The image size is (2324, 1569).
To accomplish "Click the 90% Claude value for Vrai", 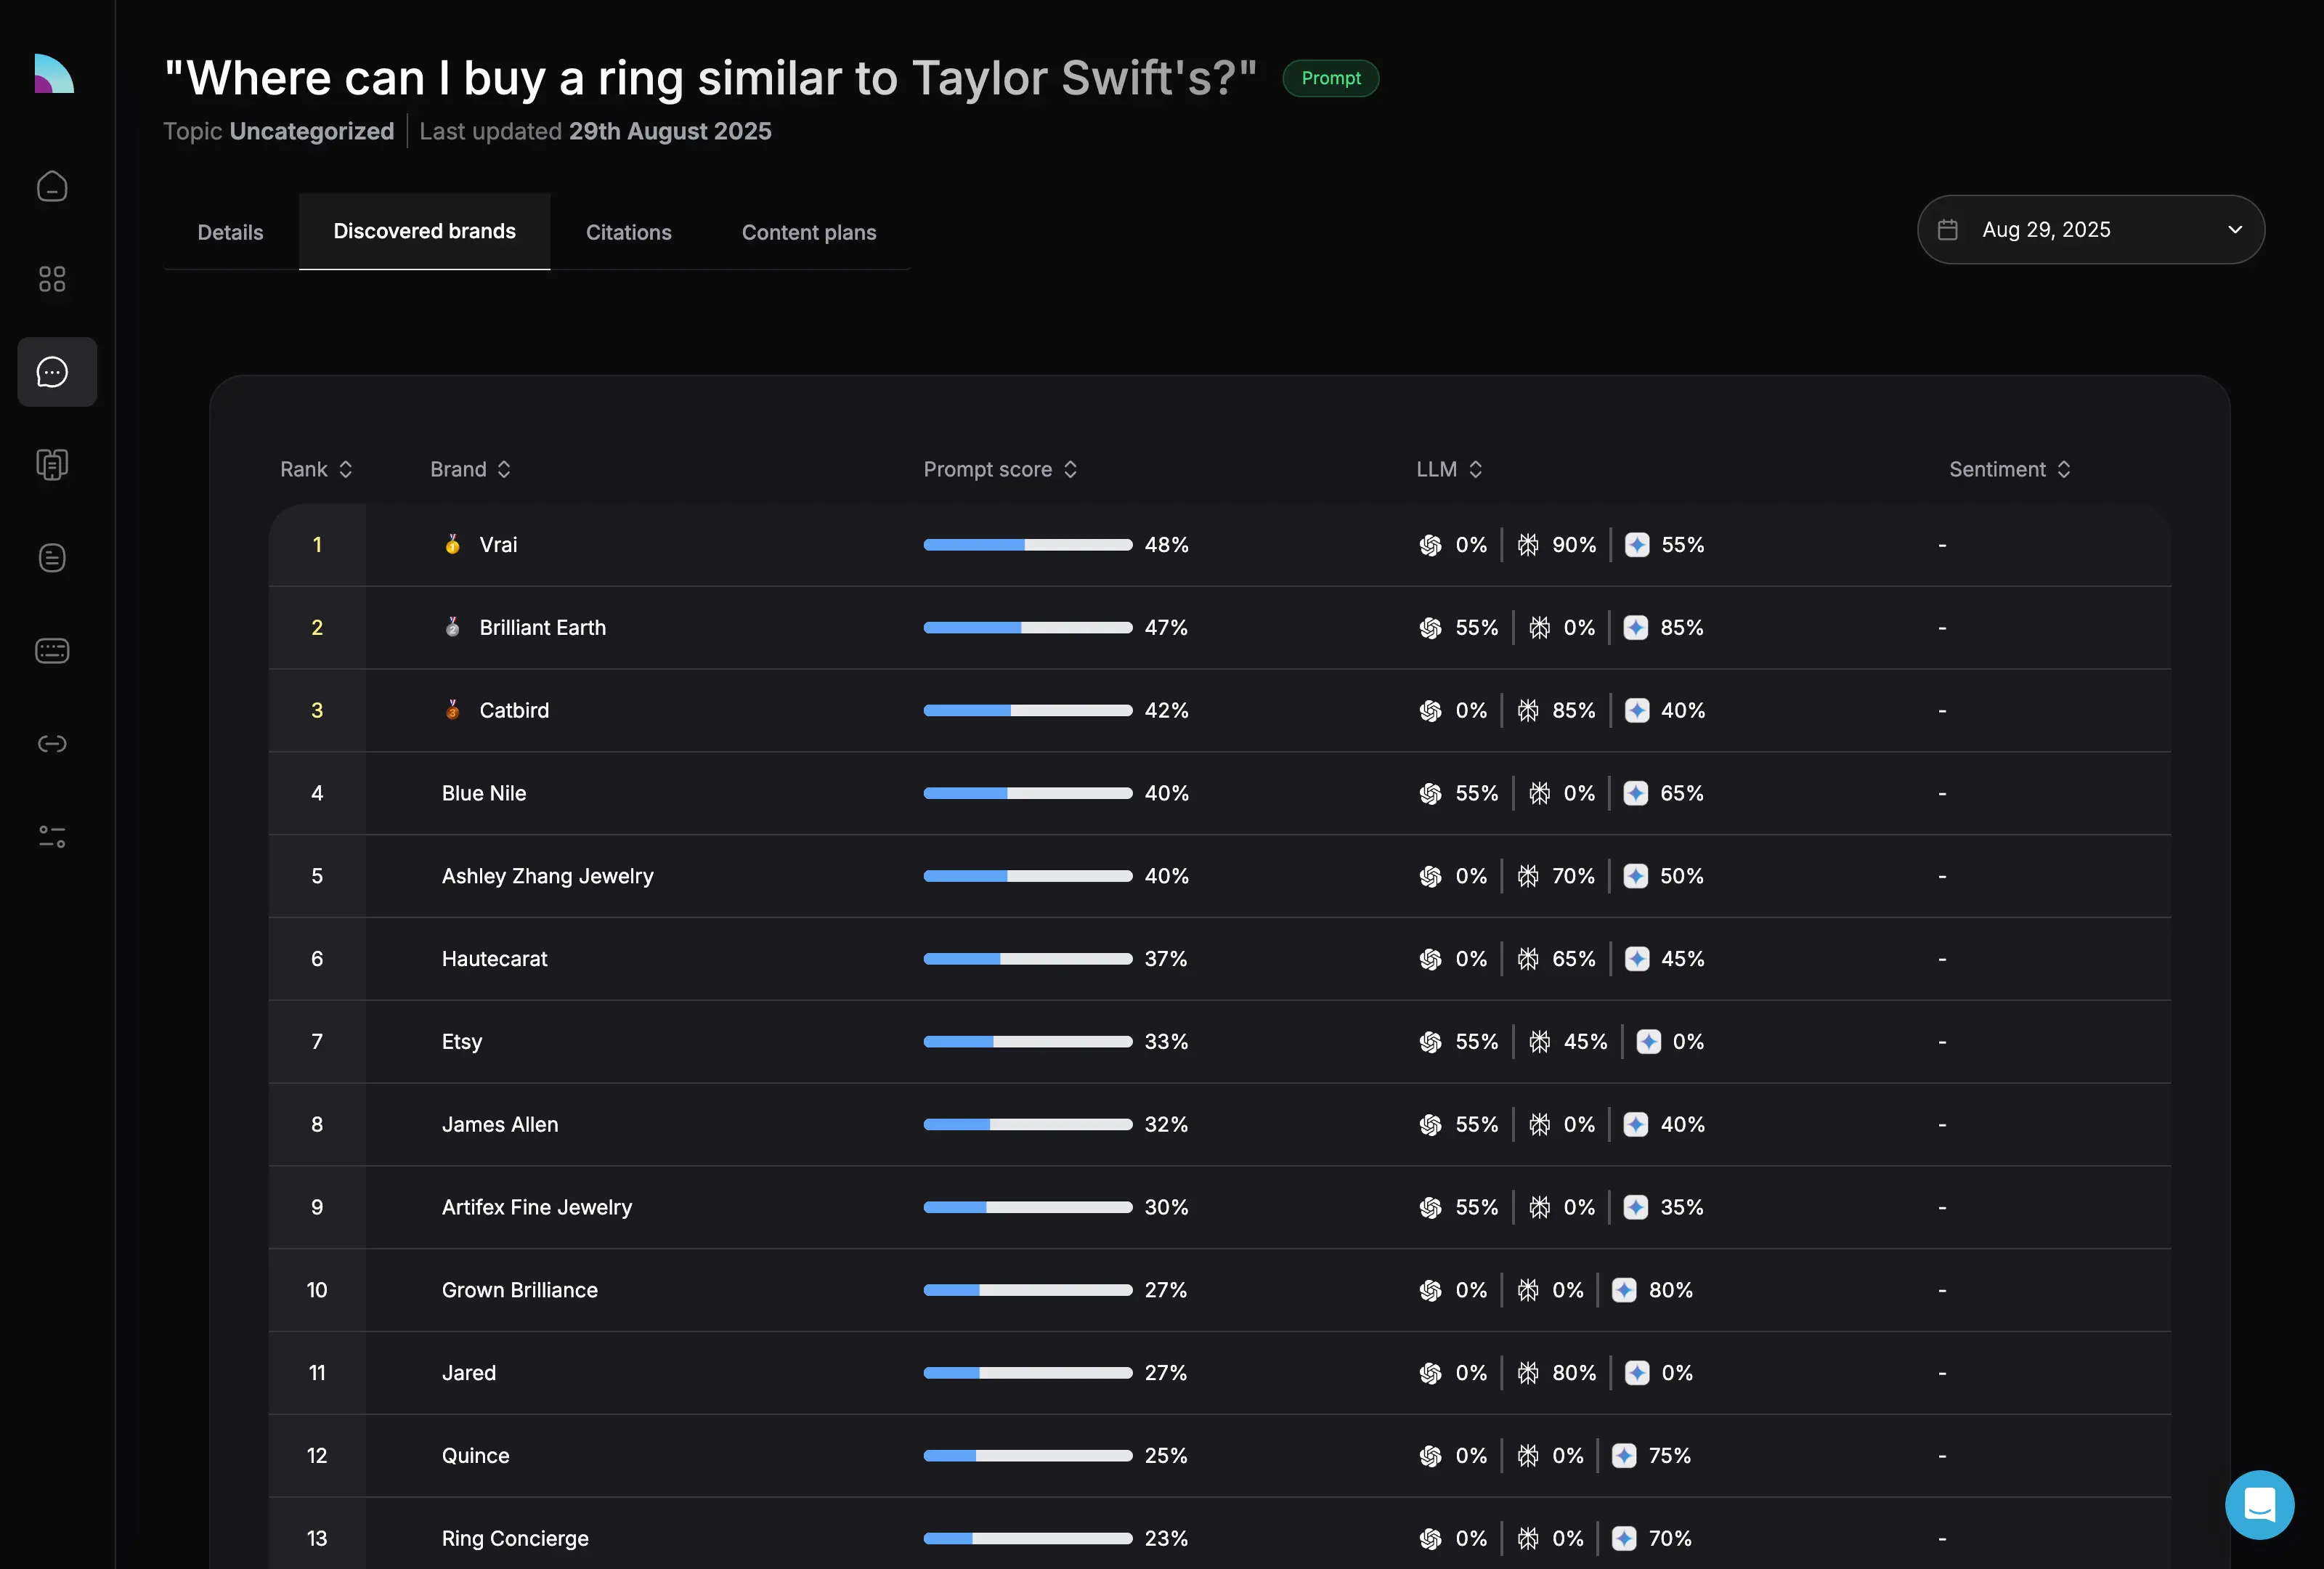I will click(1573, 545).
